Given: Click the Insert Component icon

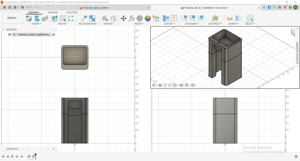Looking at the screenshot, I should (x=29, y=18).
